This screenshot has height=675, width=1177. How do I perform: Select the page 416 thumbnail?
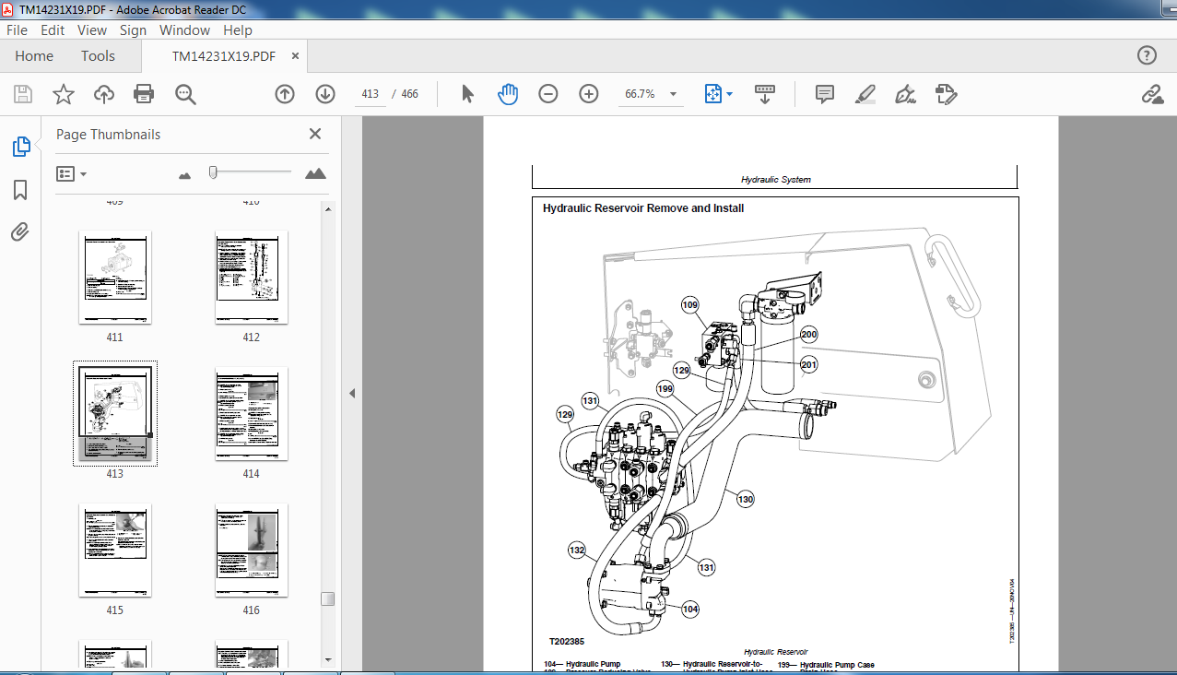click(251, 550)
